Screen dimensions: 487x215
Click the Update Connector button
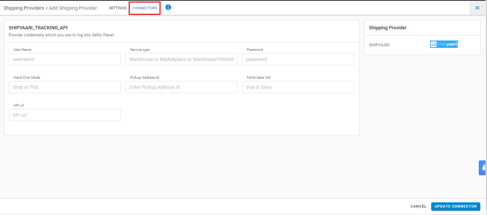tap(456, 206)
